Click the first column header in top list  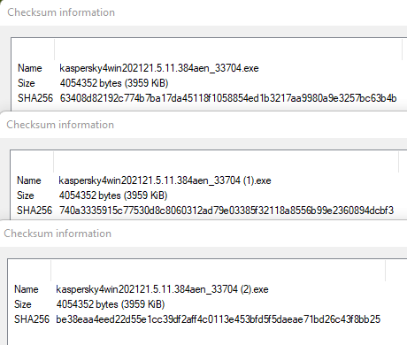(33, 49)
